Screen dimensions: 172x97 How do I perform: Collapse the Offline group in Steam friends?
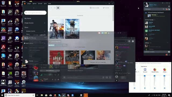147,43
